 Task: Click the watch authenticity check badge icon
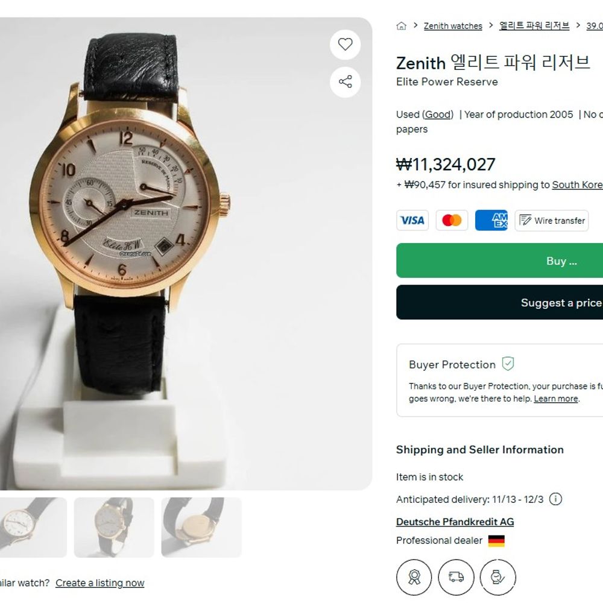498,577
